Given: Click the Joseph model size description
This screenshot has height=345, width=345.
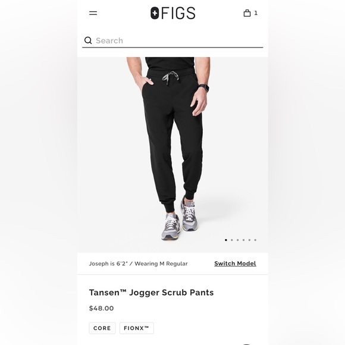Looking at the screenshot, I should click(138, 264).
